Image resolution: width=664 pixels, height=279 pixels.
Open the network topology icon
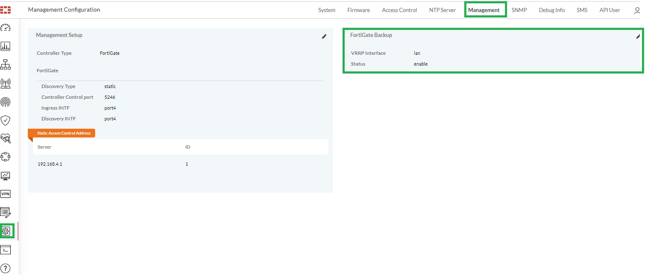point(5,64)
